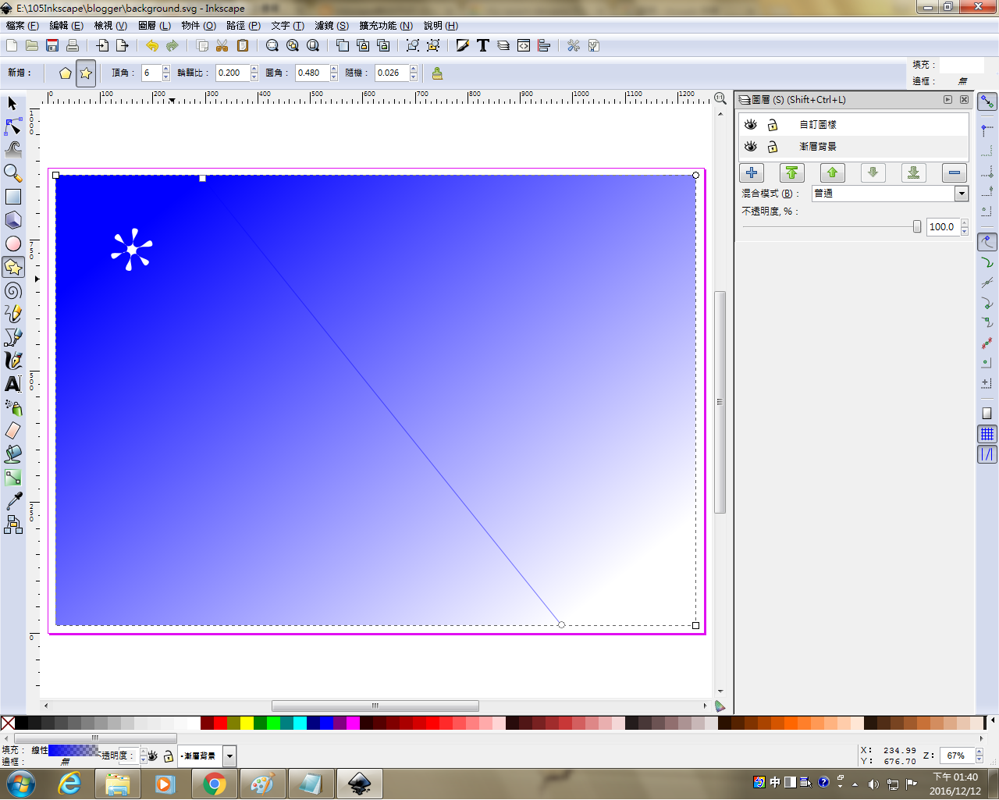Image resolution: width=999 pixels, height=800 pixels.
Task: Select the freehand pencil tool
Action: (x=12, y=314)
